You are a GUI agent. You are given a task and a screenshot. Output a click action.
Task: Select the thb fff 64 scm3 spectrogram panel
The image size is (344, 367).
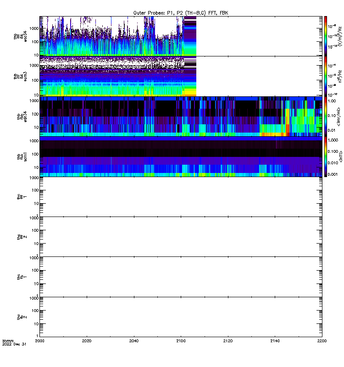[x=181, y=76]
